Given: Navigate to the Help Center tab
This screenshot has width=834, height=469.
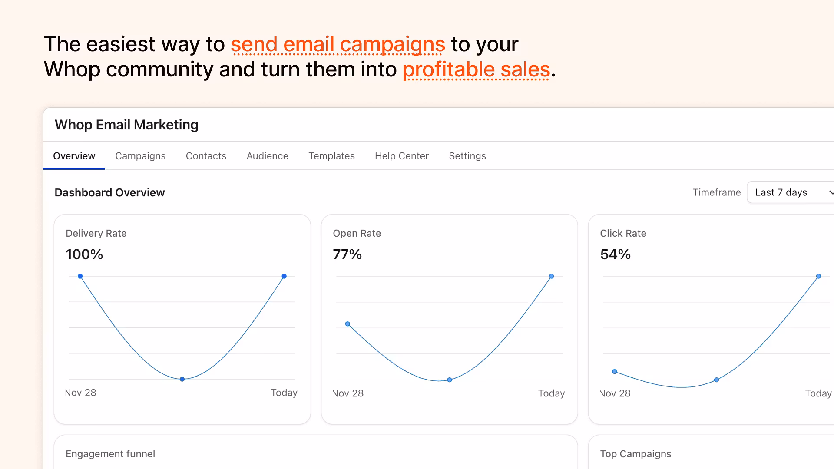Looking at the screenshot, I should coord(401,156).
